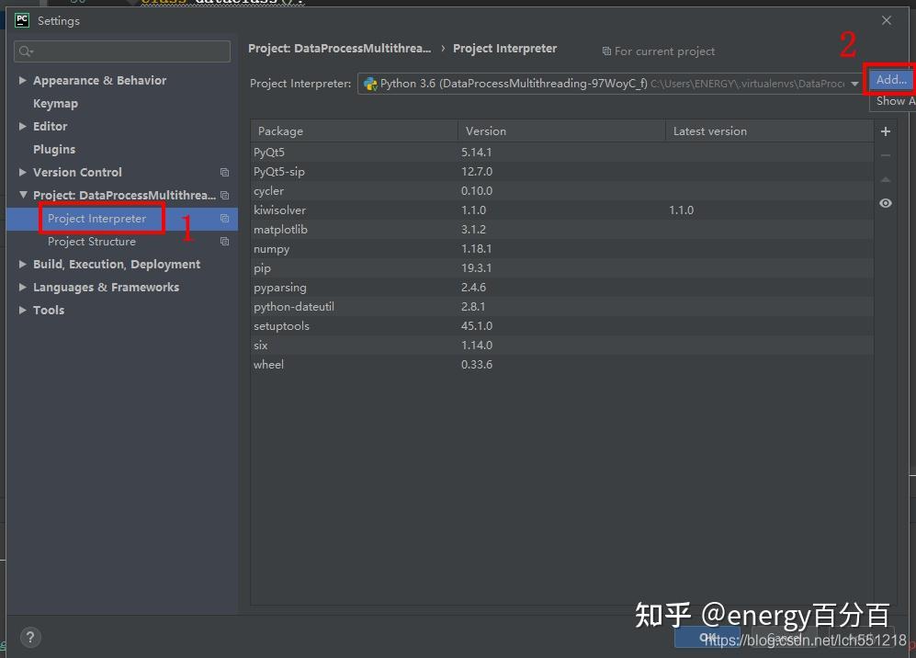Click the PyCharm logo in the title bar

tap(21, 19)
